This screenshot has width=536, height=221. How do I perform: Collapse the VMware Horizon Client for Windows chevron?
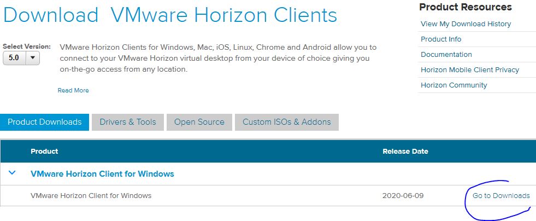click(12, 173)
